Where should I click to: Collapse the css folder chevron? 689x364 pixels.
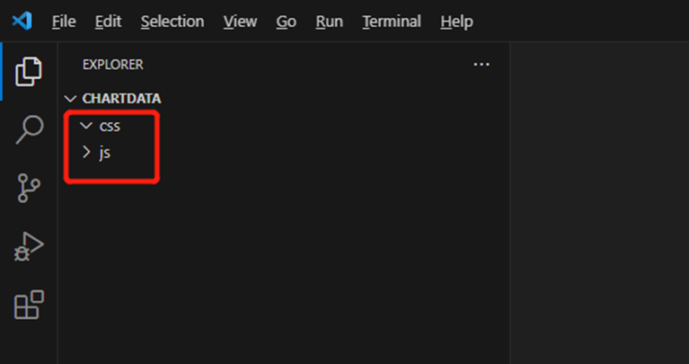86,126
